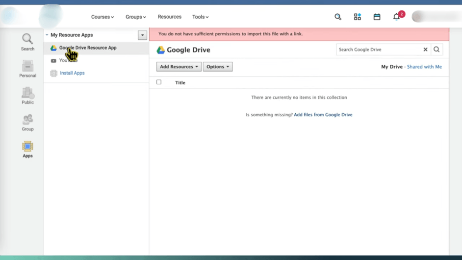This screenshot has width=462, height=260.
Task: Open Public resources section
Action: [x=27, y=96]
